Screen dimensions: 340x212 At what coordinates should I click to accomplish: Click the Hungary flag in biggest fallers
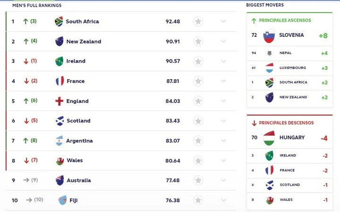(269, 138)
